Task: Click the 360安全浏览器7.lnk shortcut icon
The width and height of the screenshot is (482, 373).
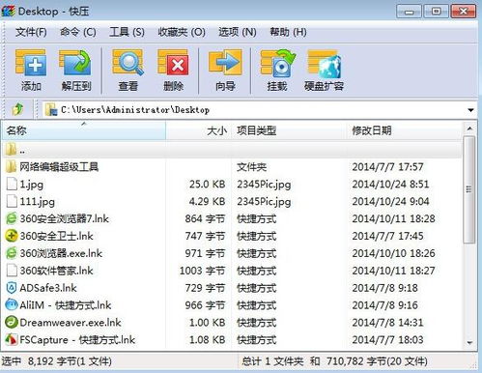Action: coord(12,218)
